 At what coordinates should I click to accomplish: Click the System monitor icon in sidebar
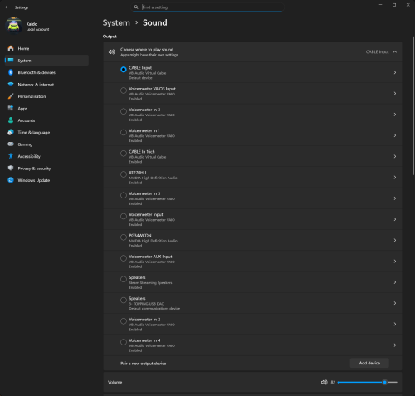coord(11,61)
